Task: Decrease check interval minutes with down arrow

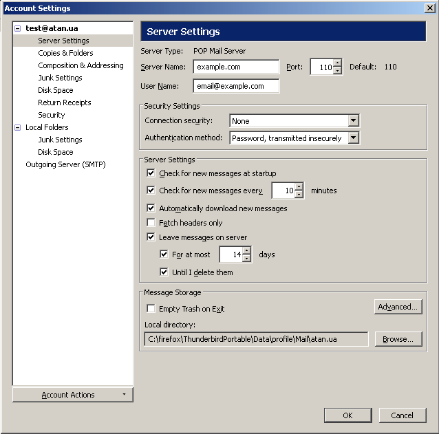Action: [299, 195]
